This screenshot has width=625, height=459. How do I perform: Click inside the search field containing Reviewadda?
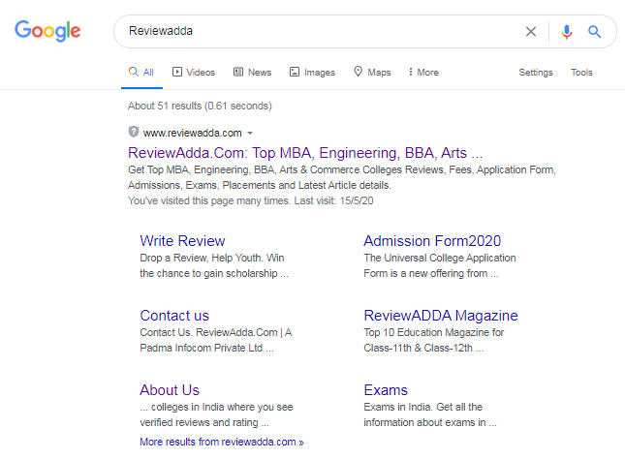click(320, 31)
